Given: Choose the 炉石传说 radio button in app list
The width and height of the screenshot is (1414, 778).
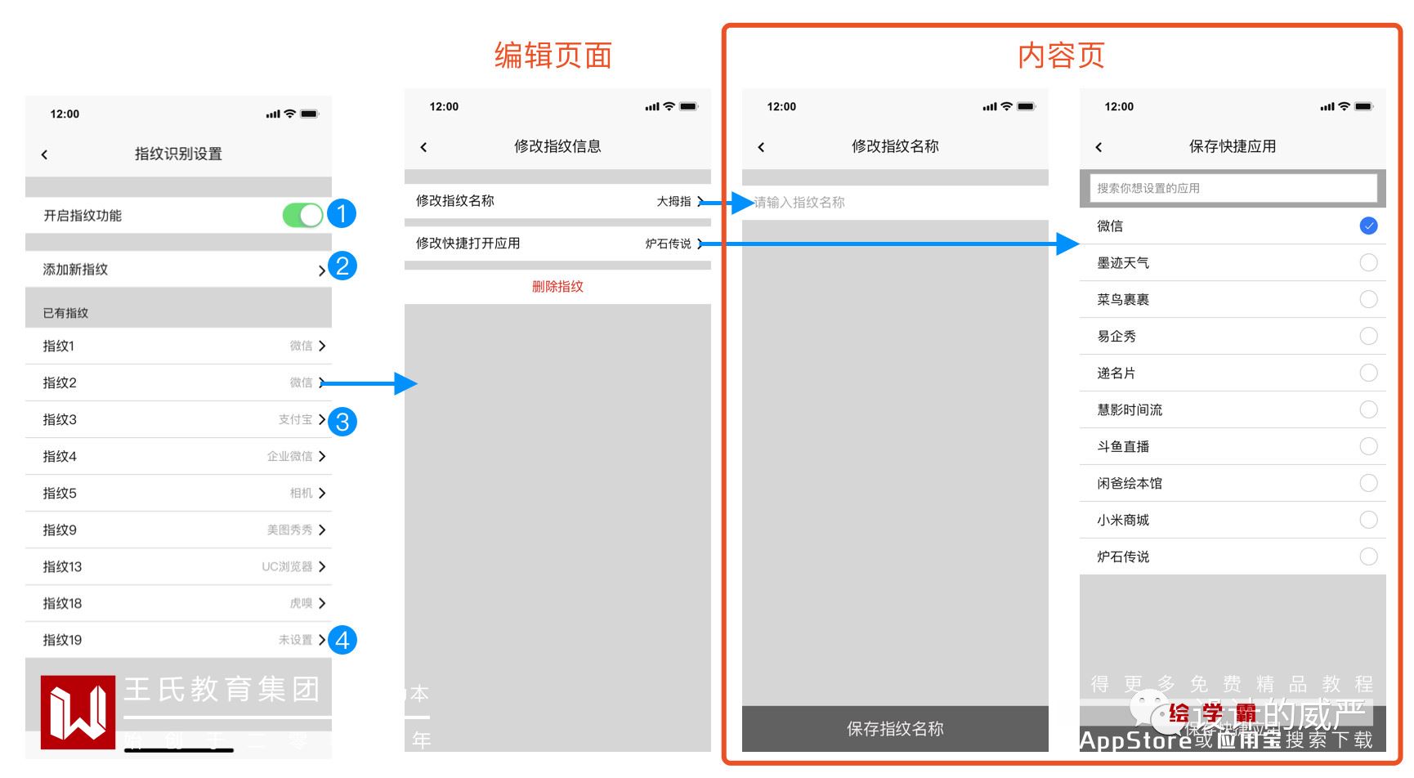Looking at the screenshot, I should [x=1368, y=557].
